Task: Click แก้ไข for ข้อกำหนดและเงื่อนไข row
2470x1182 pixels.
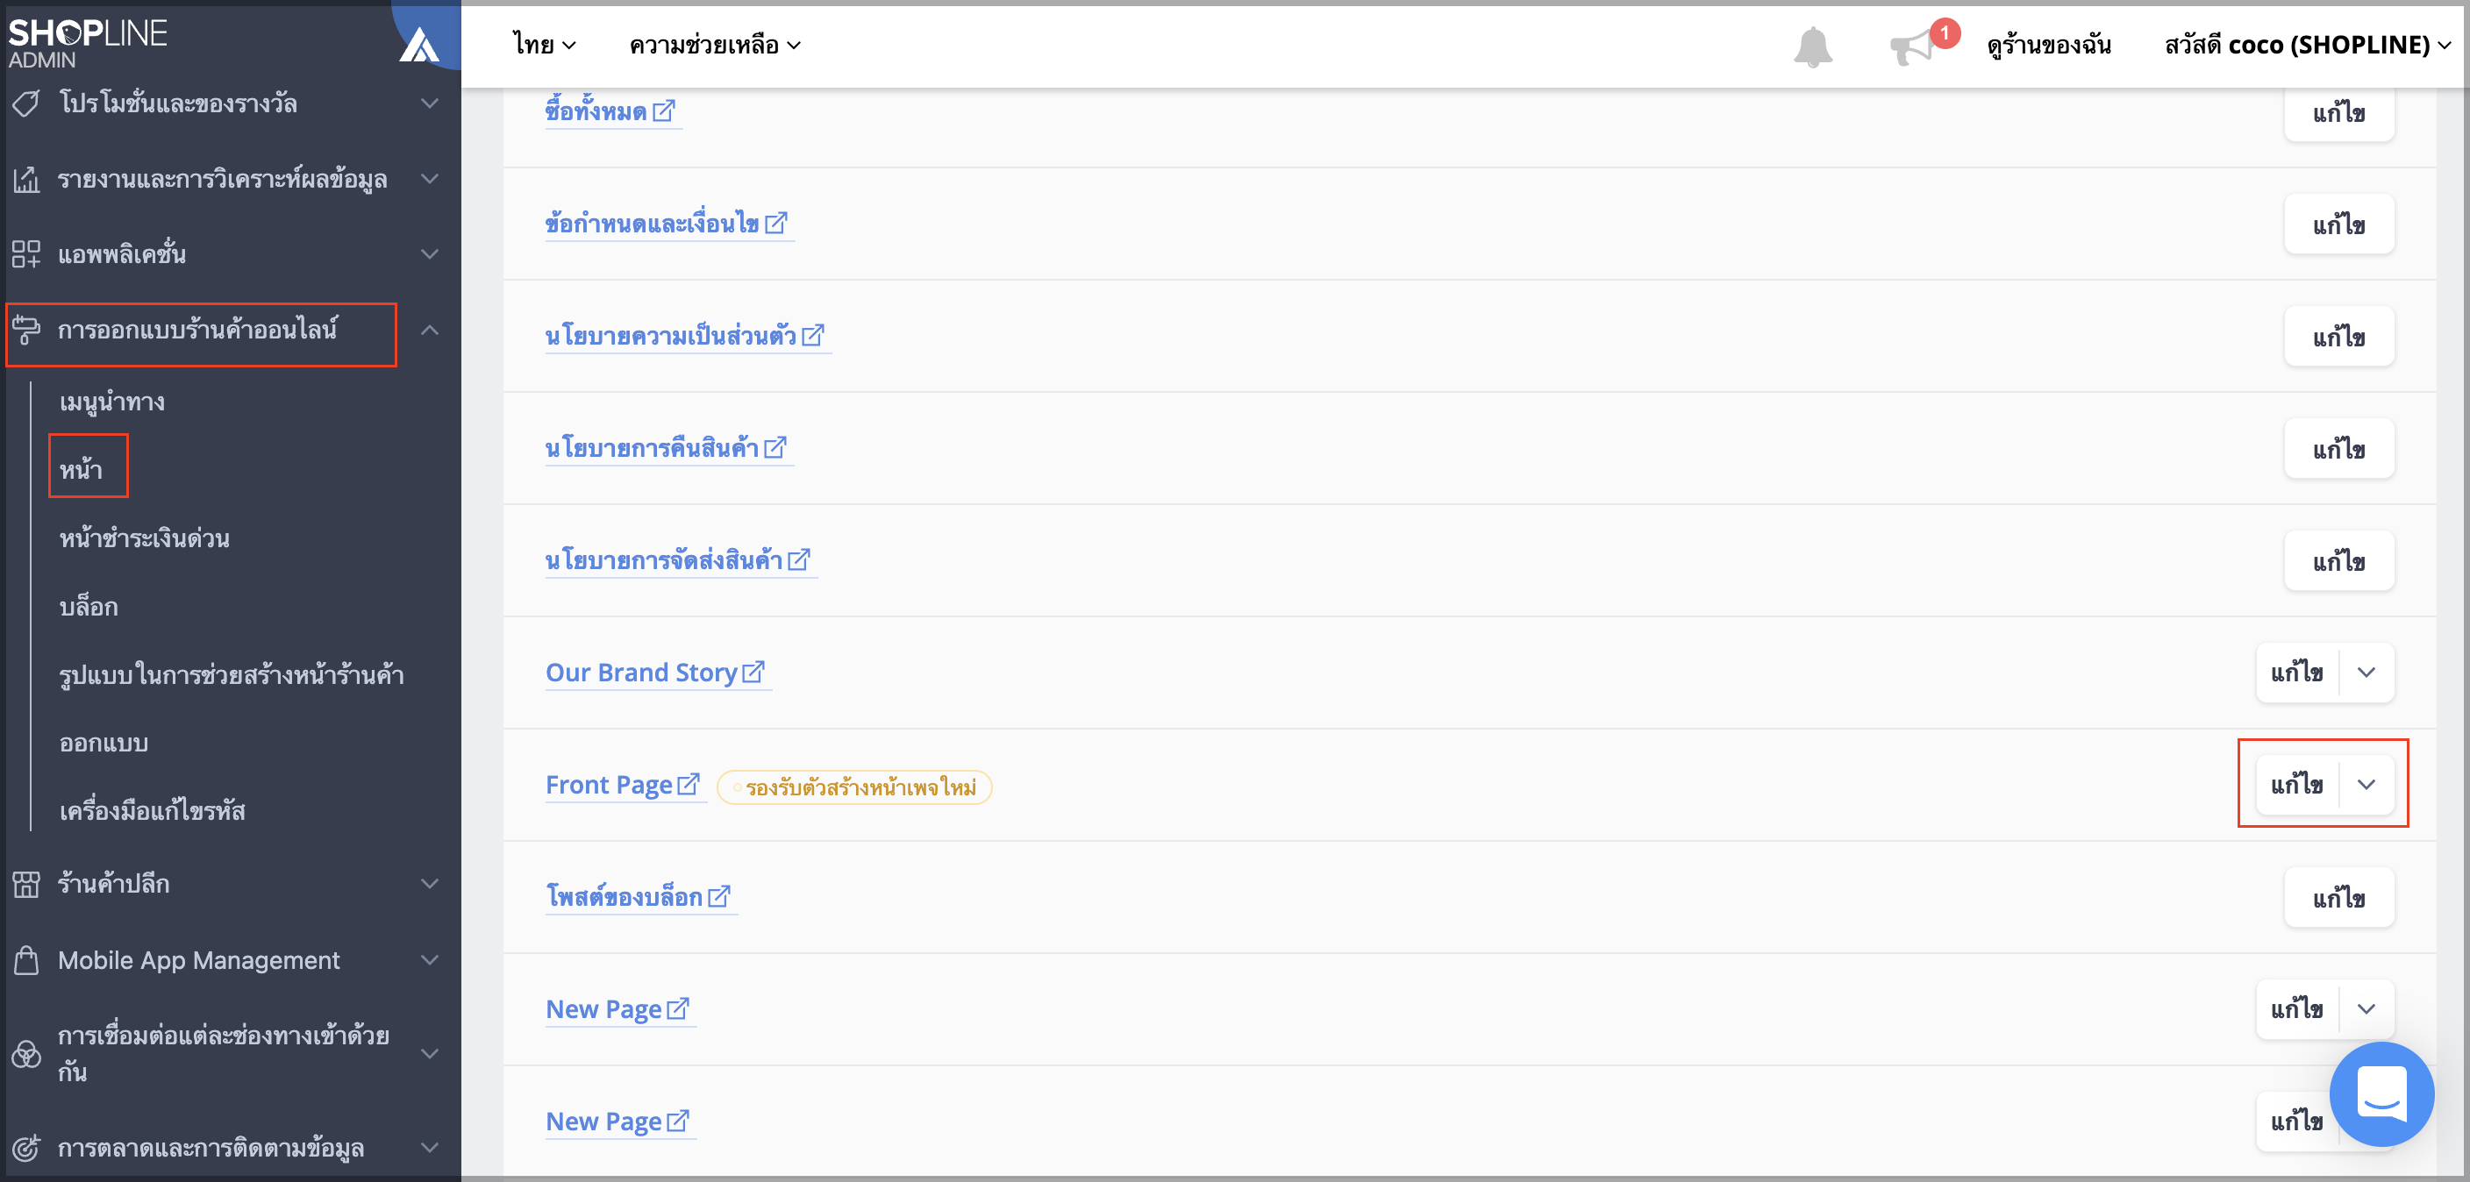Action: (2338, 224)
